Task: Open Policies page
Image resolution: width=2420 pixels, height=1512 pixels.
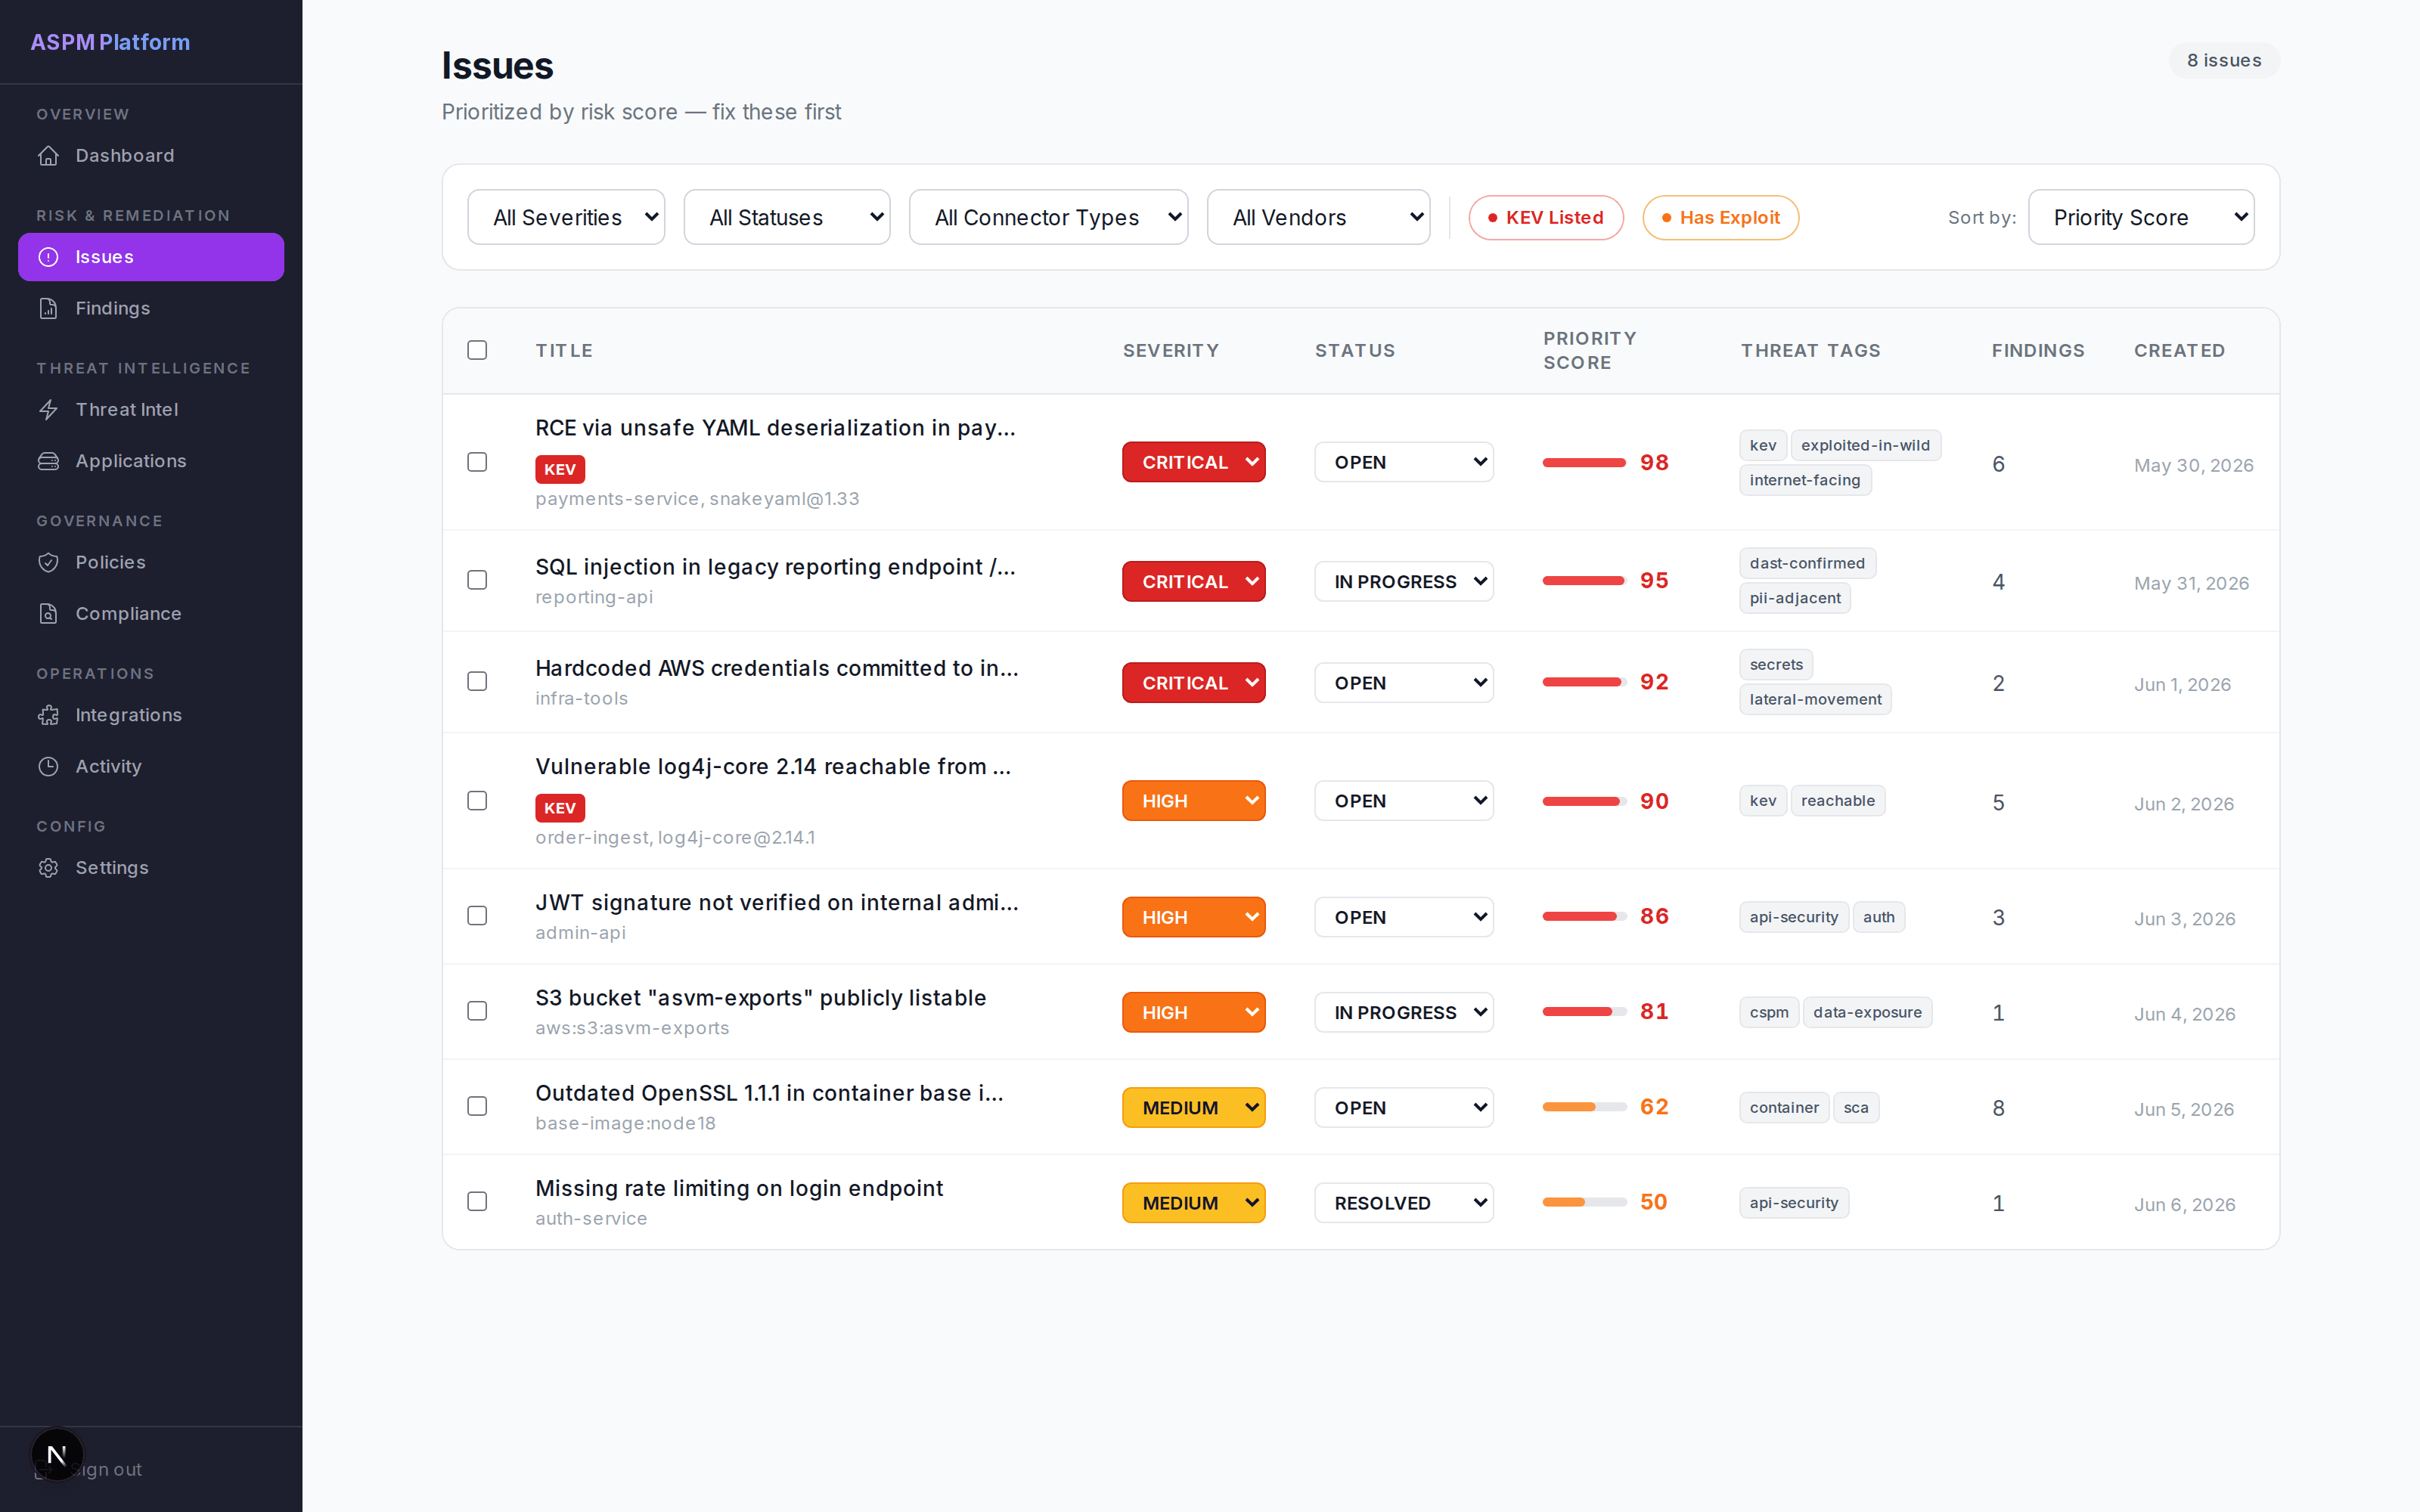Action: pos(151,562)
